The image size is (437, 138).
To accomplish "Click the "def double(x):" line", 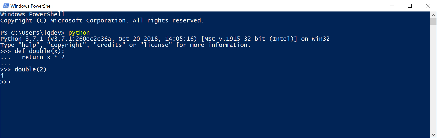I will 39,51.
